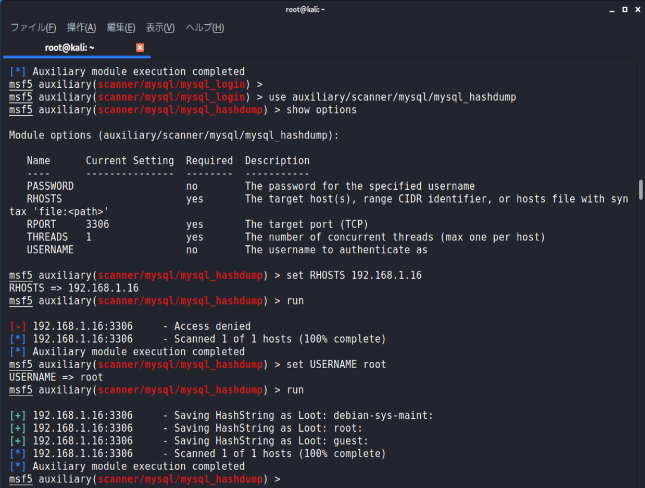Close the terminal window
The image size is (645, 488).
[x=638, y=10]
